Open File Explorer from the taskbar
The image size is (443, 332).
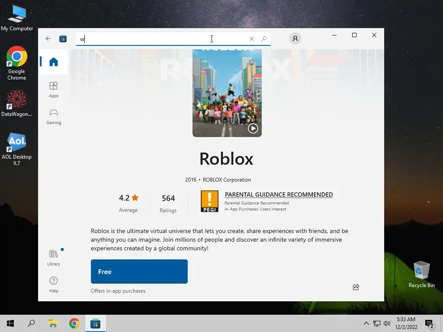click(x=53, y=323)
